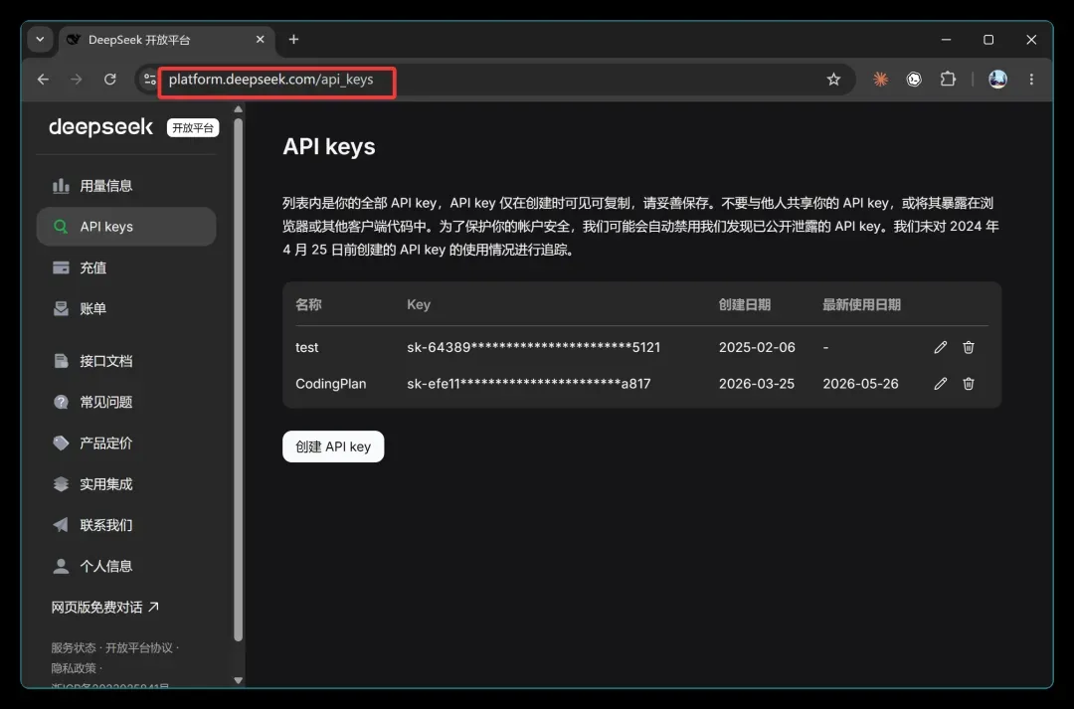Delete the test API key
This screenshot has height=709, width=1074.
969,347
